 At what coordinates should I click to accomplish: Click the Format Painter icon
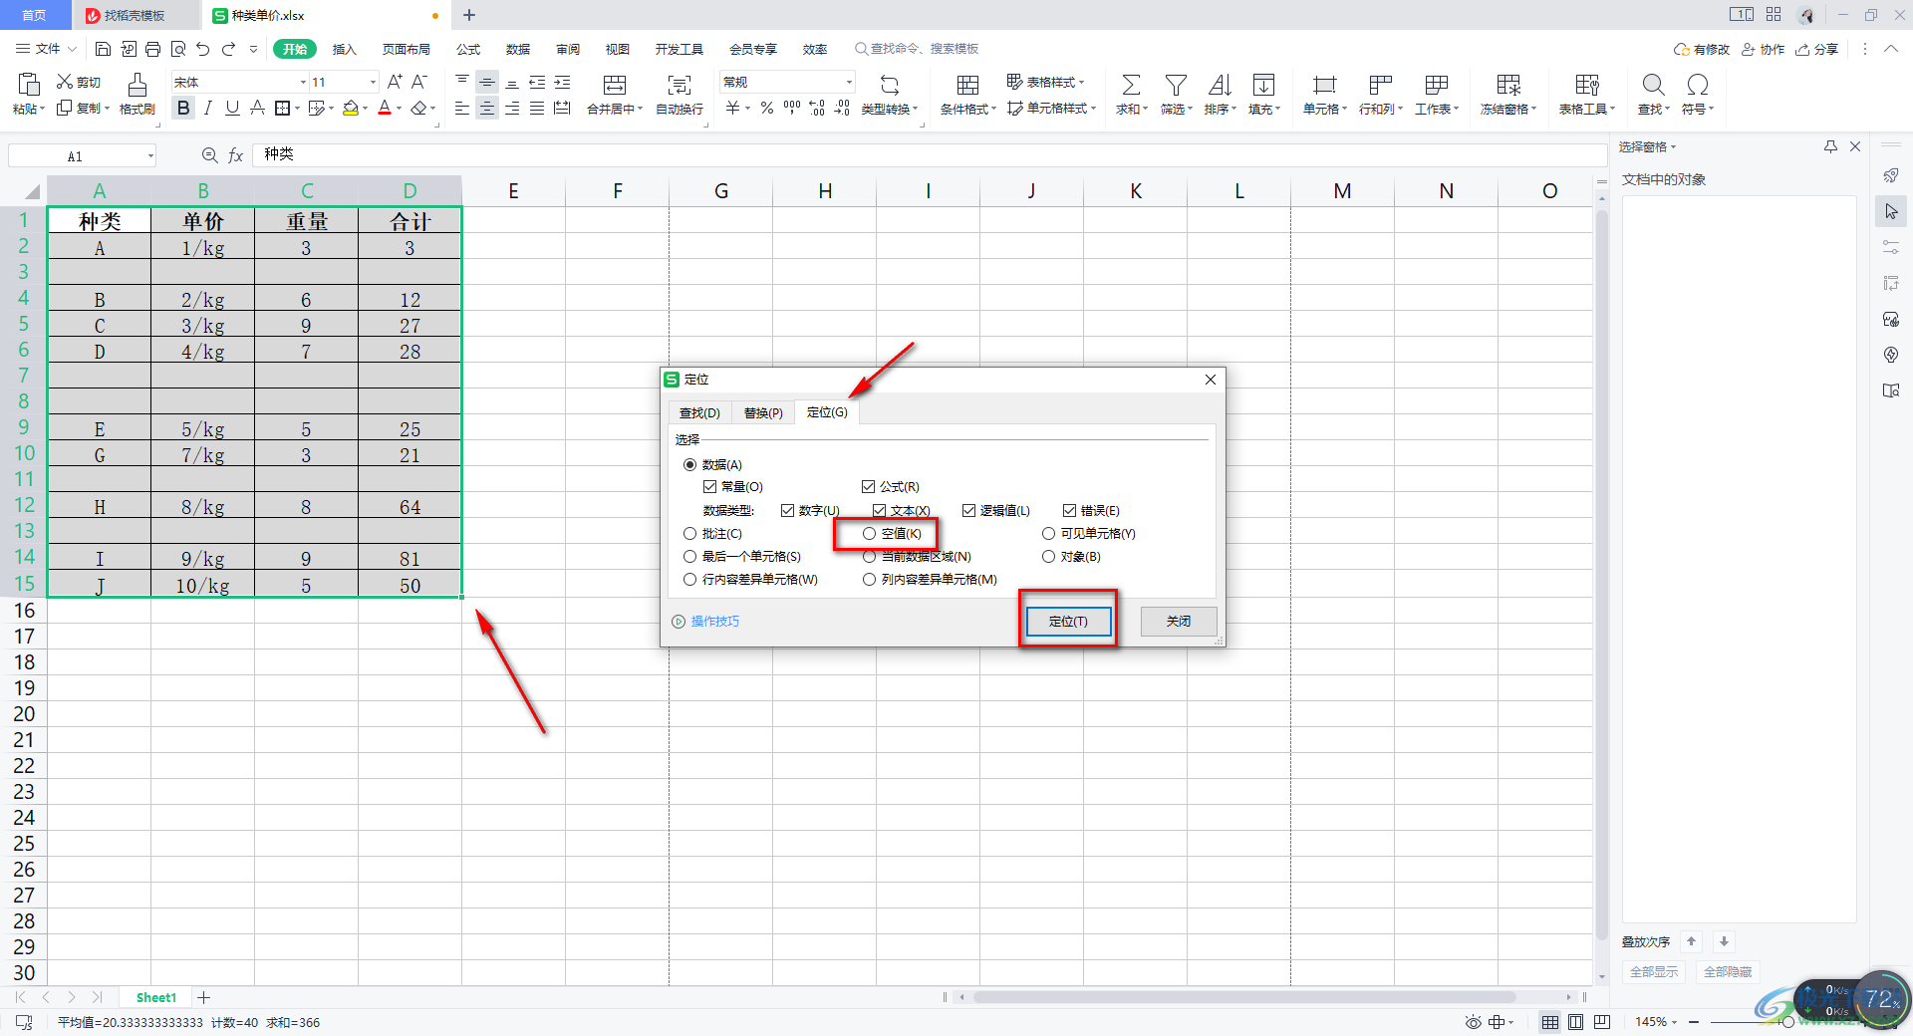coord(137,84)
